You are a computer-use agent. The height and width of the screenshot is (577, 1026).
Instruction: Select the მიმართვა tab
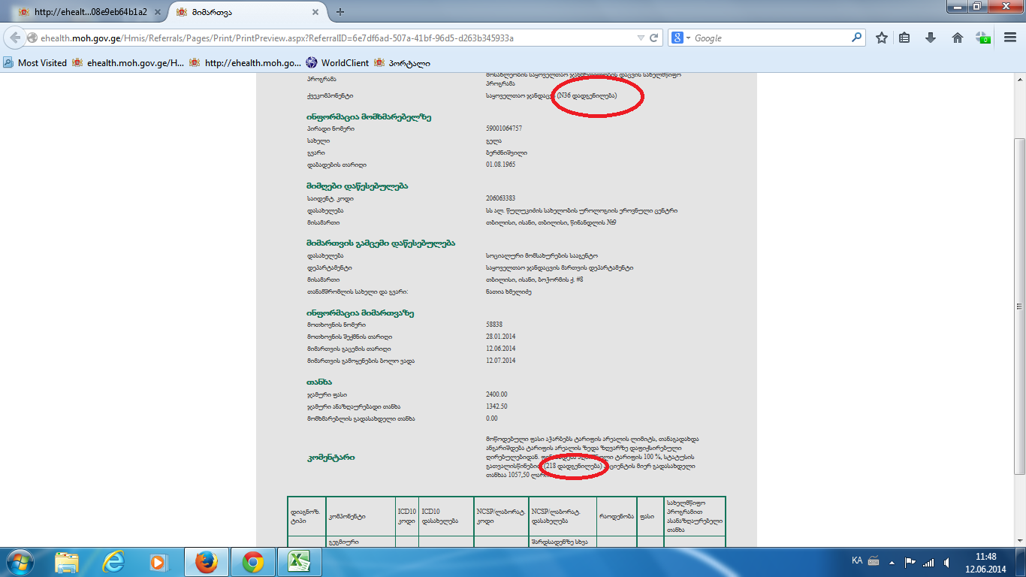(x=243, y=12)
